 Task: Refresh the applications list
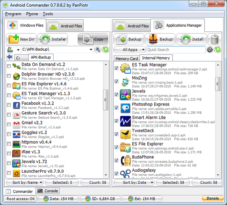(x=218, y=50)
